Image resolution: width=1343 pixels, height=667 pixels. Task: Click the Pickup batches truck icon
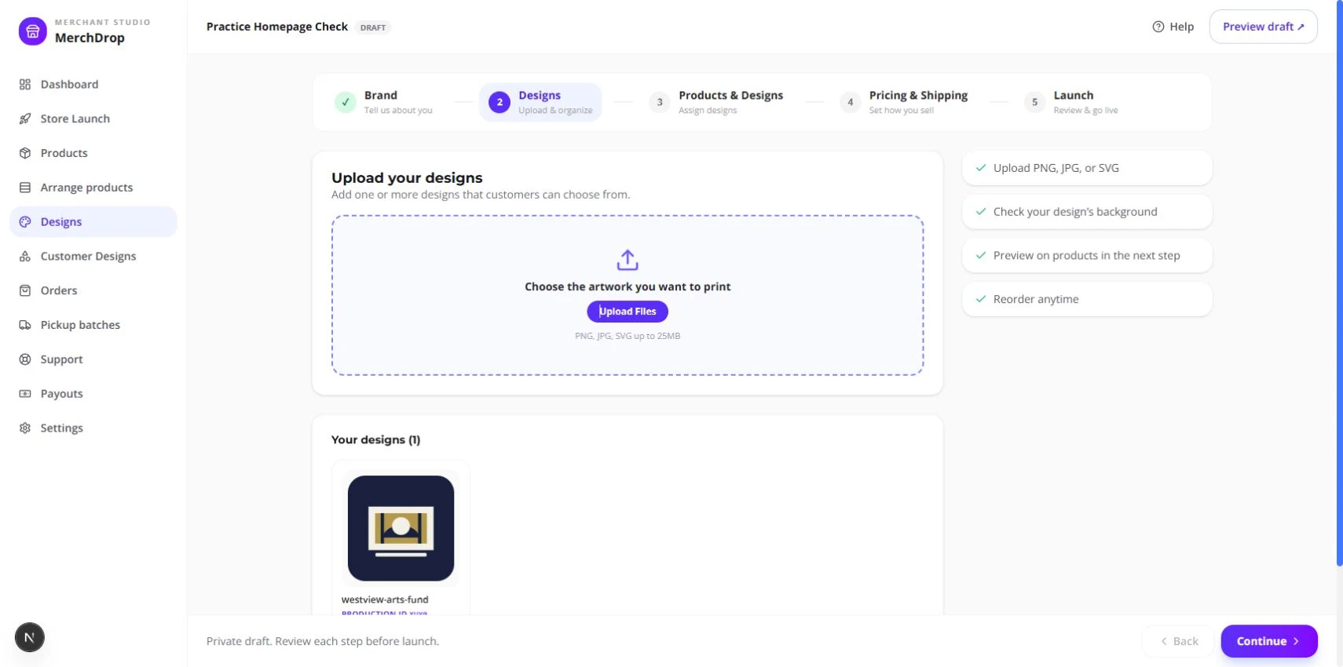pos(25,325)
